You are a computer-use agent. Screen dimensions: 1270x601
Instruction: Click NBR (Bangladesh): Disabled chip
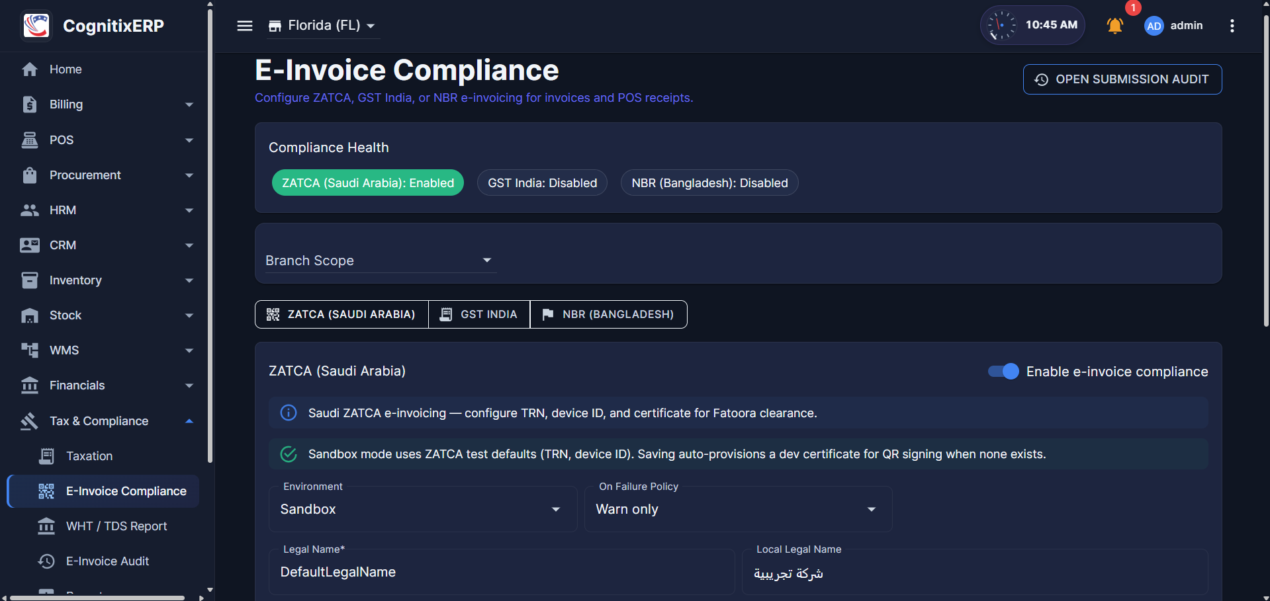709,183
